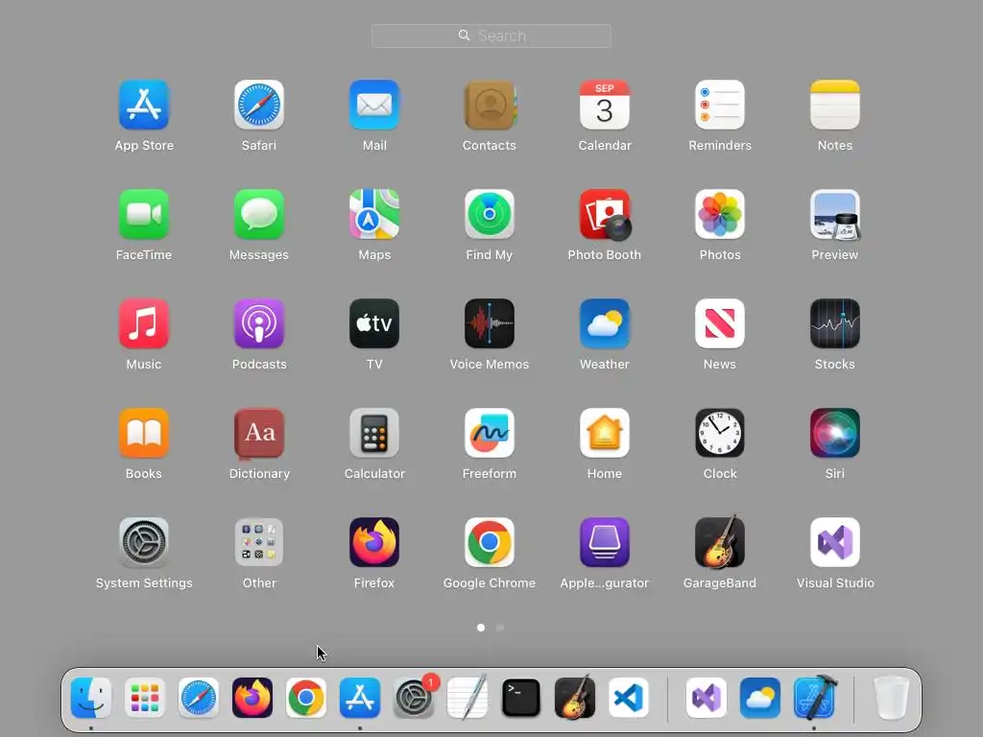Open Contacts app
Viewport: 983px width, 737px height.
coord(490,105)
